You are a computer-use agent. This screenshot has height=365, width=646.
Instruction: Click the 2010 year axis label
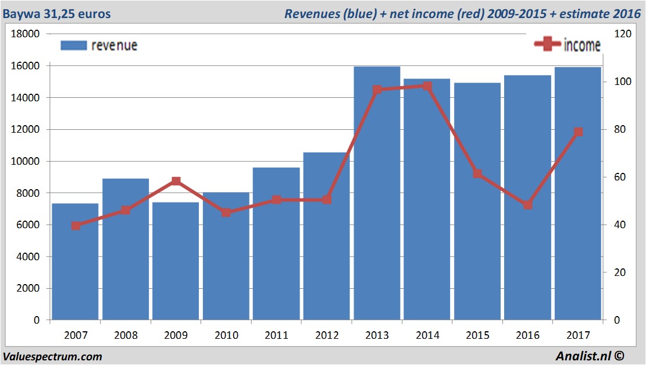point(226,335)
